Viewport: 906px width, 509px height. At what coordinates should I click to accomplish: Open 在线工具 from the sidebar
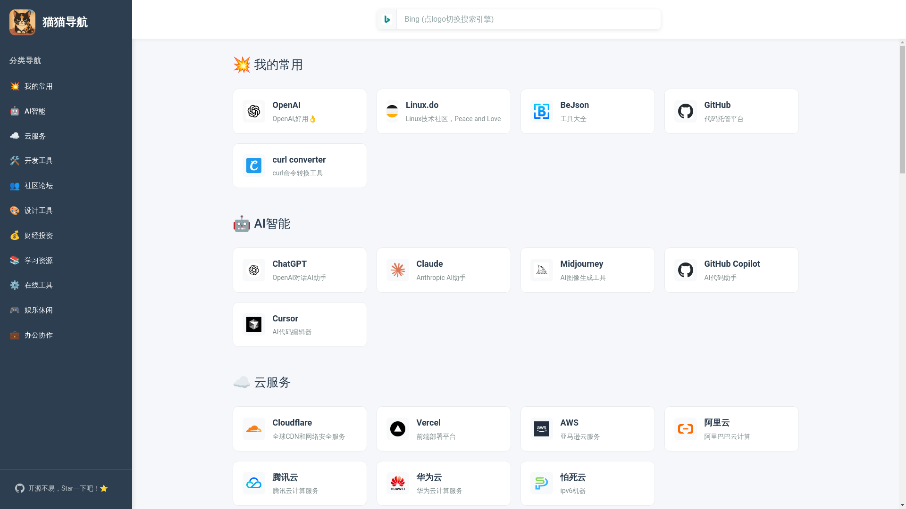tap(66, 285)
